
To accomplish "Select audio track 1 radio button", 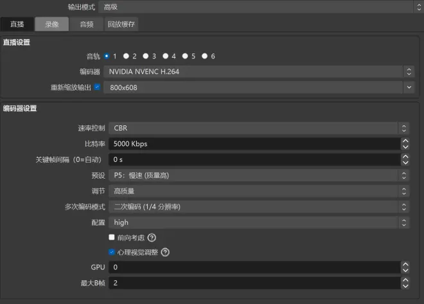I will pos(107,56).
